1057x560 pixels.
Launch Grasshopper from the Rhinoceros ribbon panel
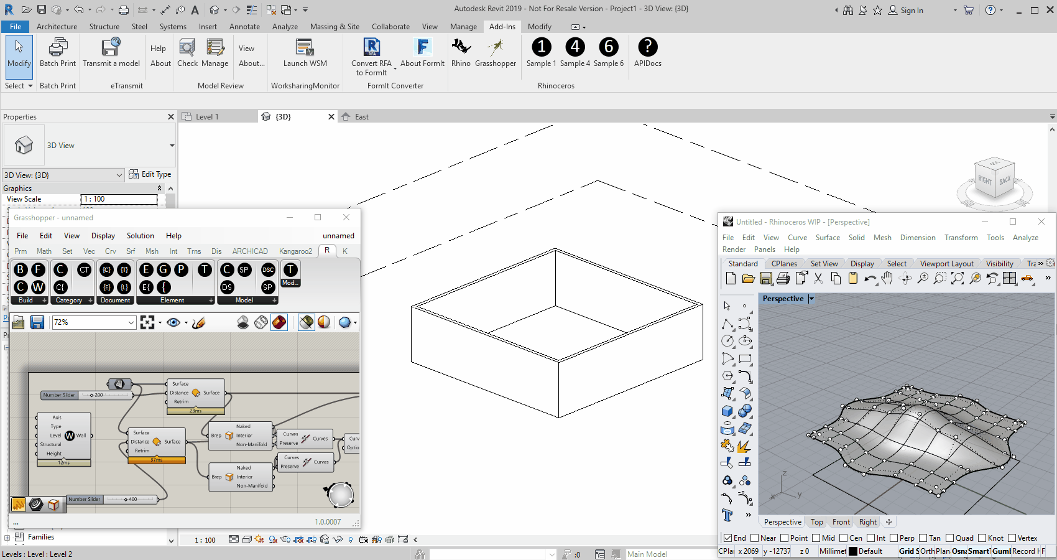495,49
